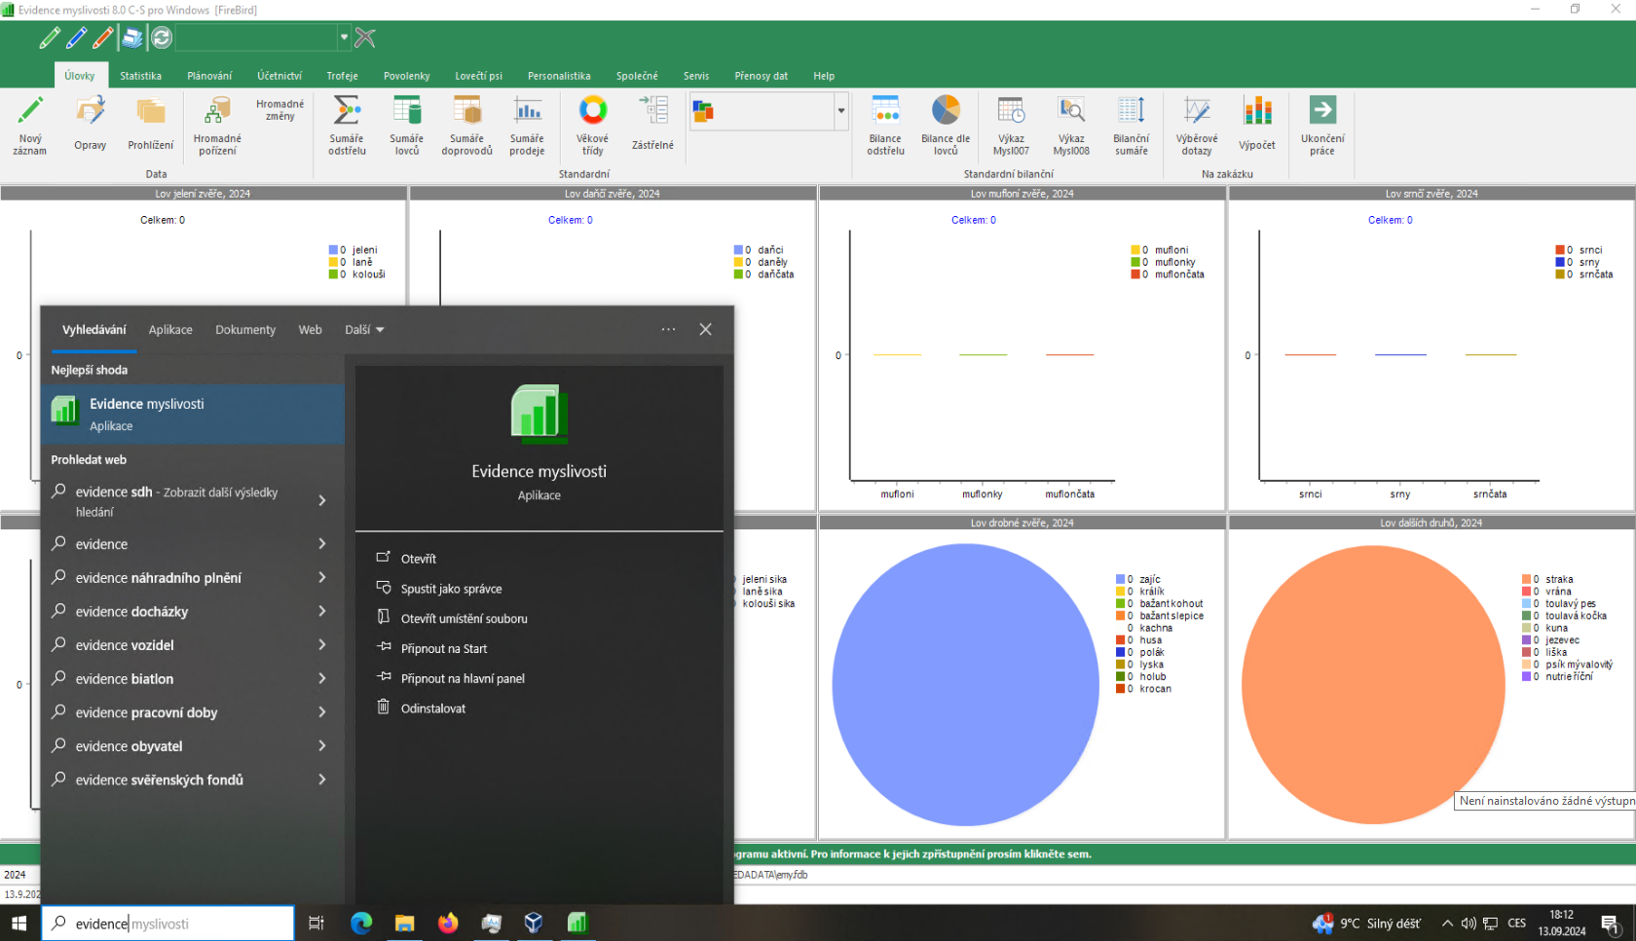Click Hromadné změny button
This screenshot has height=941, width=1636.
[x=280, y=110]
